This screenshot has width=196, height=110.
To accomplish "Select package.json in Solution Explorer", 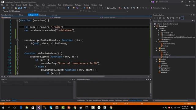I will tap(165, 68).
